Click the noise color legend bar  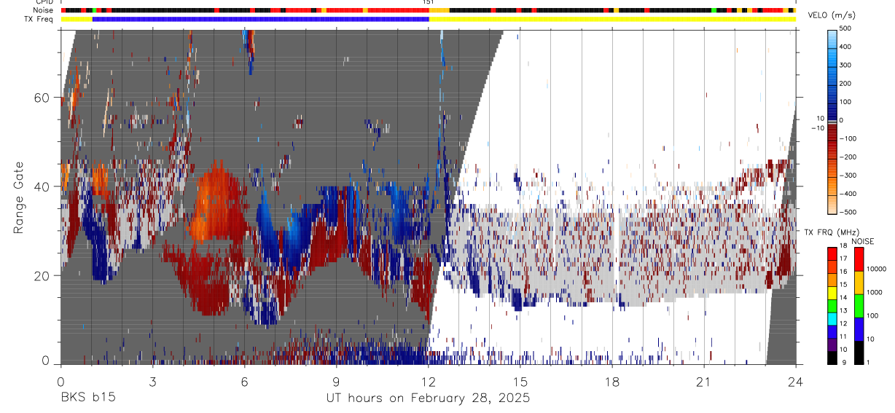(x=858, y=305)
